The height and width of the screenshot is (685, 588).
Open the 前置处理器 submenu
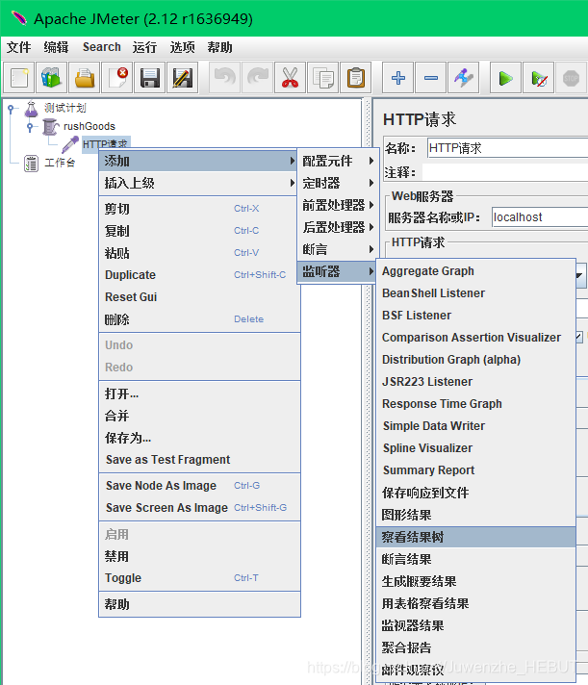click(x=338, y=205)
